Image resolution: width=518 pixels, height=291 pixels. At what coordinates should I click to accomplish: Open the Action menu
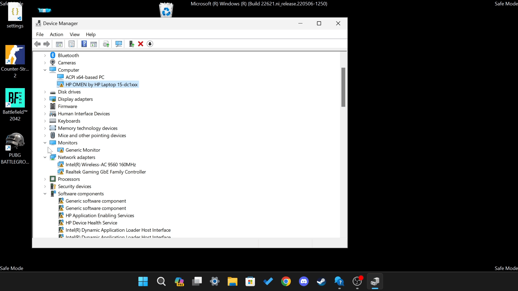56,34
